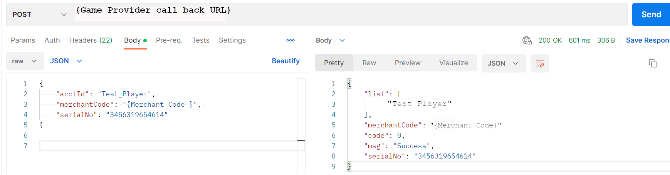Open the Pre-req. tab

[169, 40]
